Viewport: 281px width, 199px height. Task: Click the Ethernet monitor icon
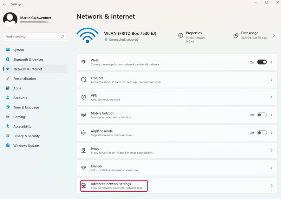coord(84,80)
